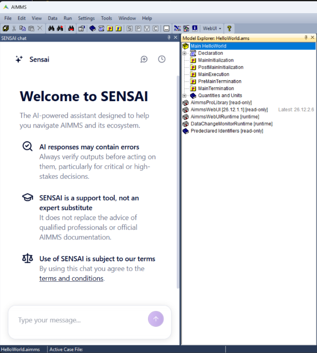Select the PreMainTermination procedure
Screen dimensions: 317x353
[220, 82]
